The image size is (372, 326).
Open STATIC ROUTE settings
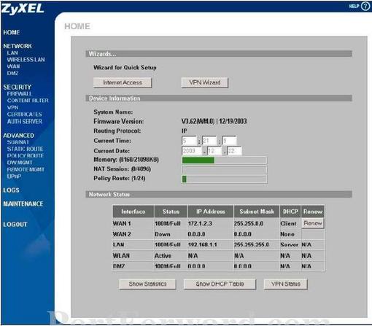(25, 149)
